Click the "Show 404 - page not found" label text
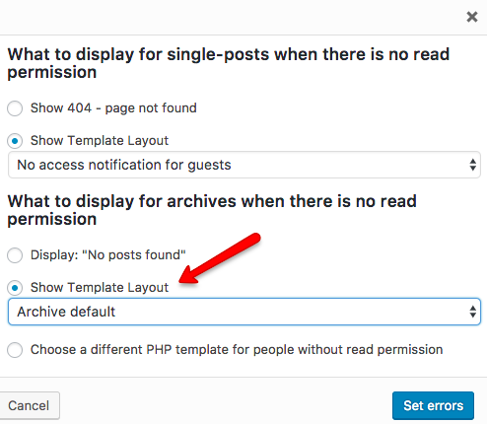487x424 pixels. [x=113, y=108]
